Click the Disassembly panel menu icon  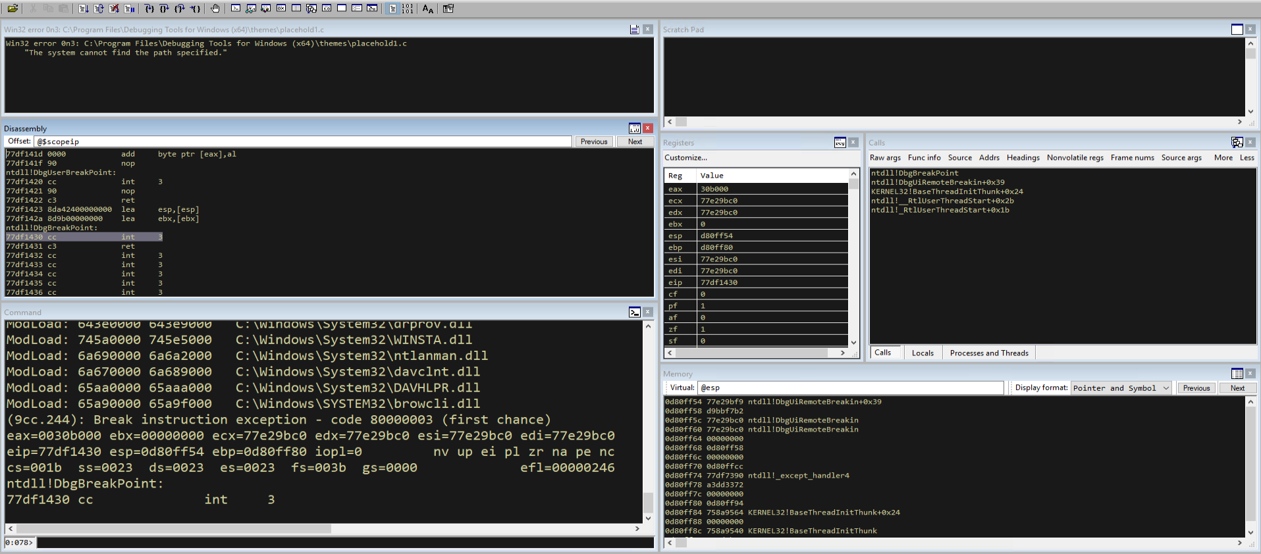(x=635, y=128)
